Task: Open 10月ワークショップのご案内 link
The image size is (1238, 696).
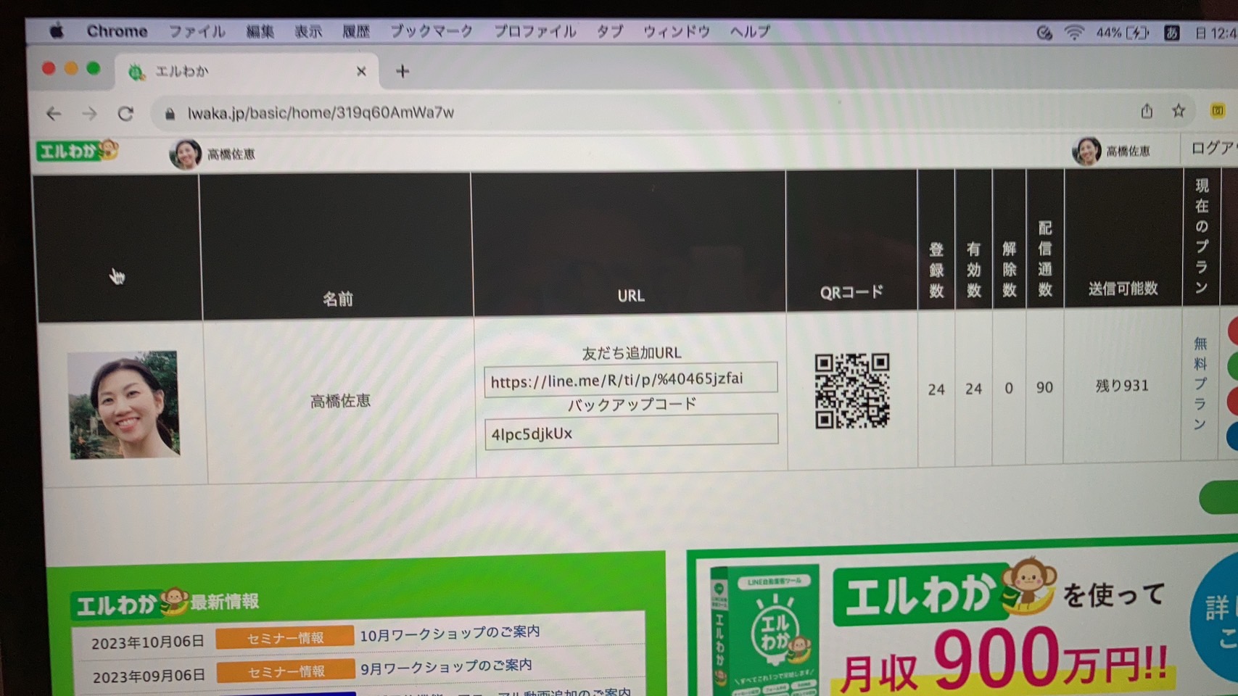Action: [x=450, y=633]
